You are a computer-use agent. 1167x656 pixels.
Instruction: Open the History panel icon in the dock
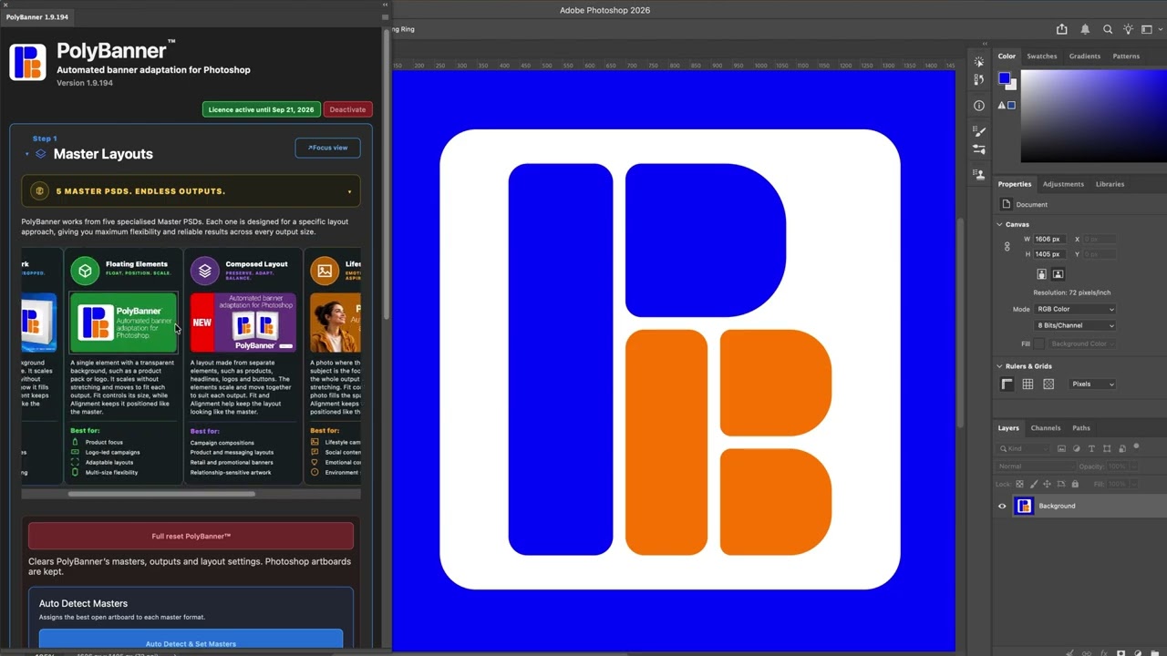pos(979,79)
